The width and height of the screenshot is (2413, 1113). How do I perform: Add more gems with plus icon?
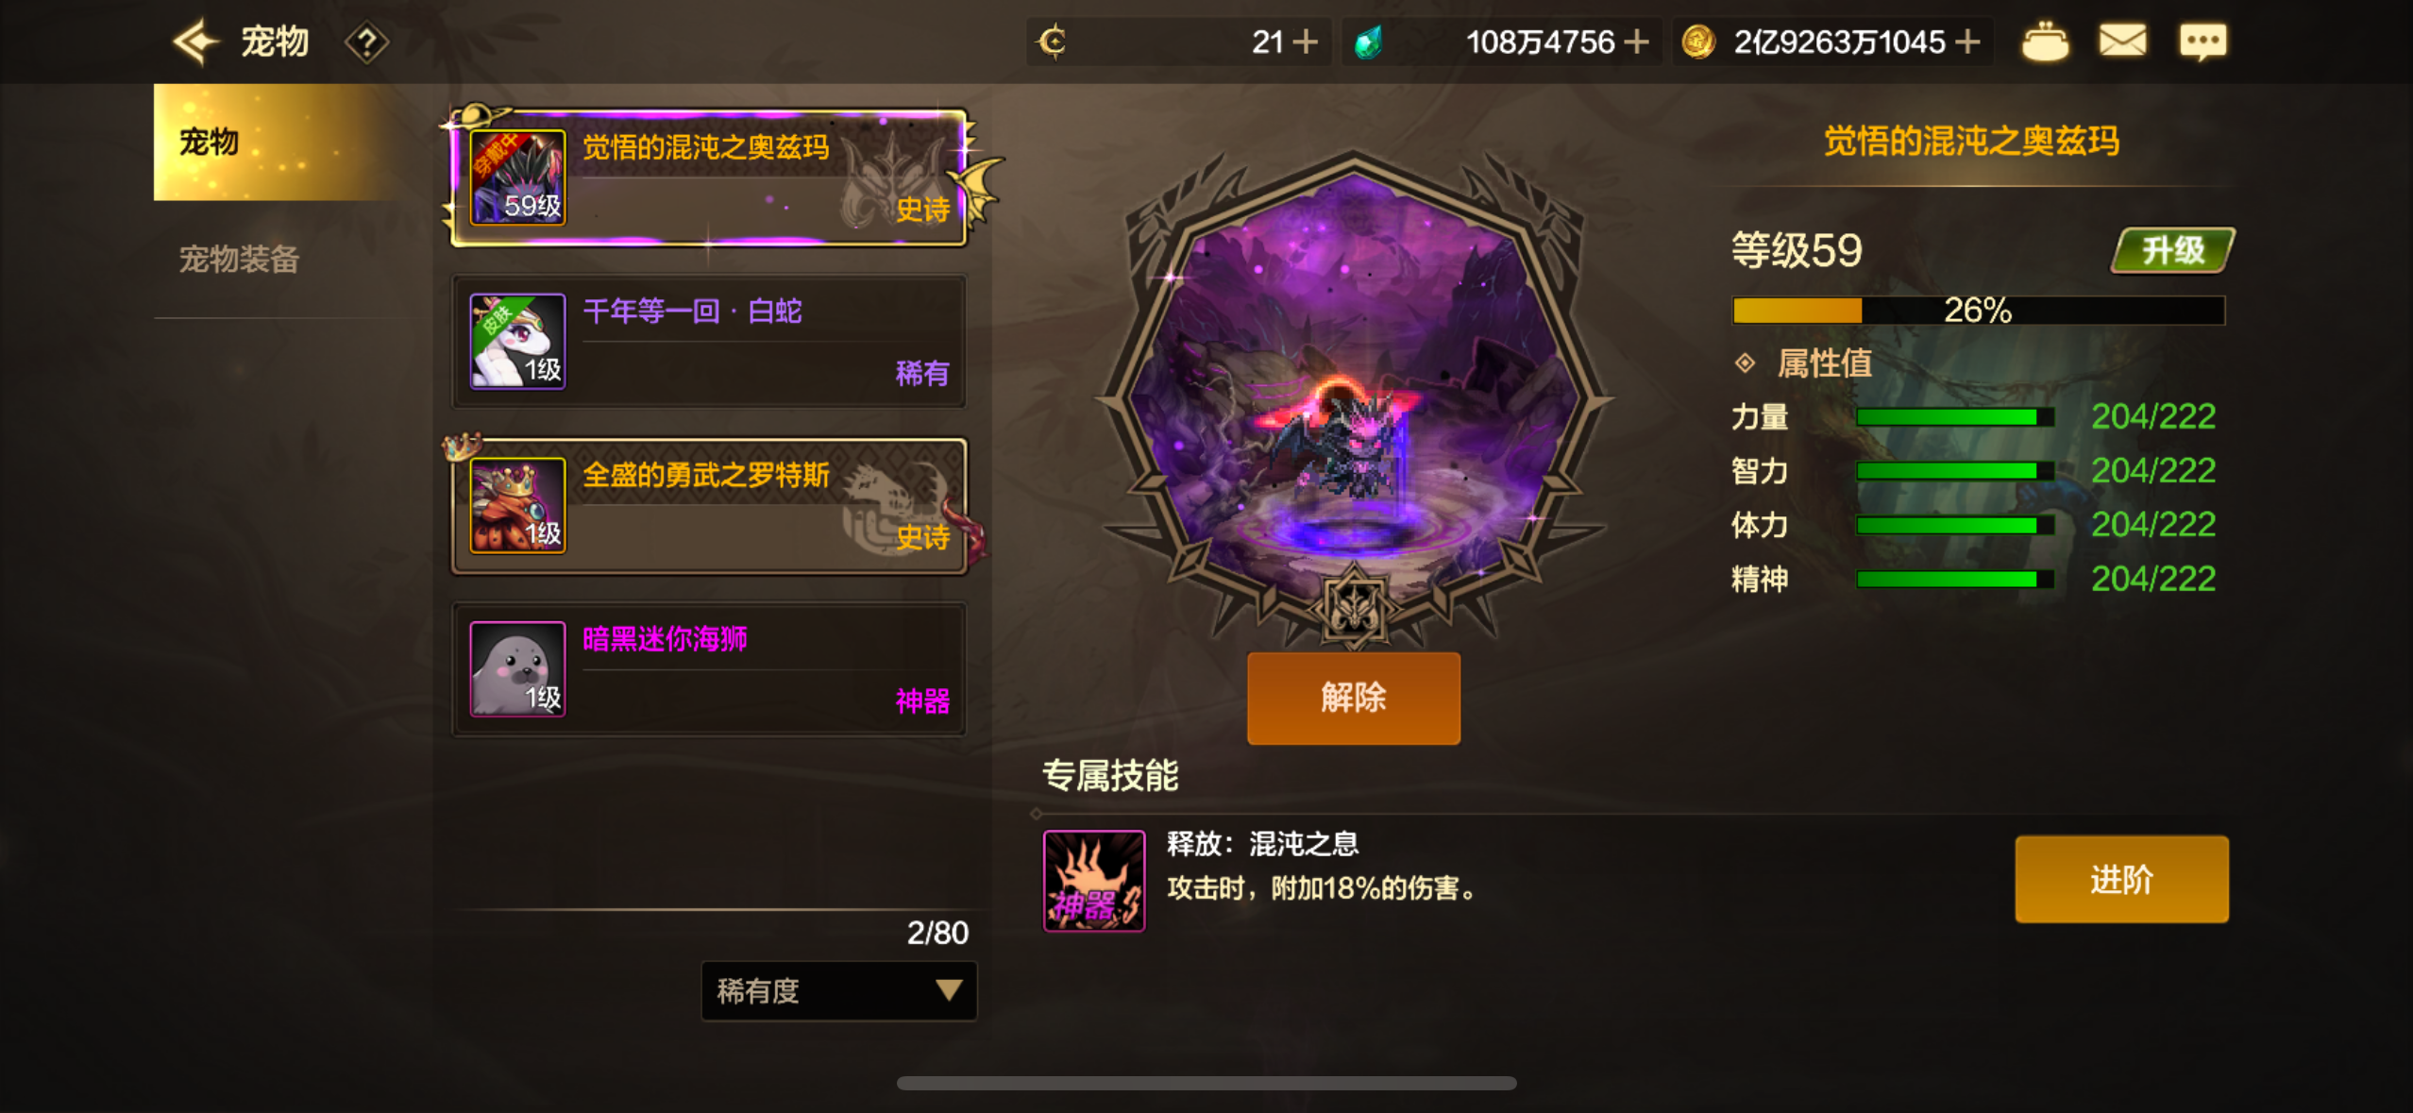click(1636, 42)
